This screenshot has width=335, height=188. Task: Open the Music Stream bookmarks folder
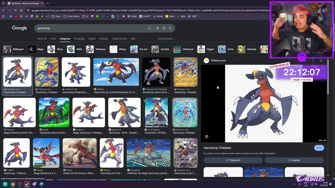coord(71,16)
